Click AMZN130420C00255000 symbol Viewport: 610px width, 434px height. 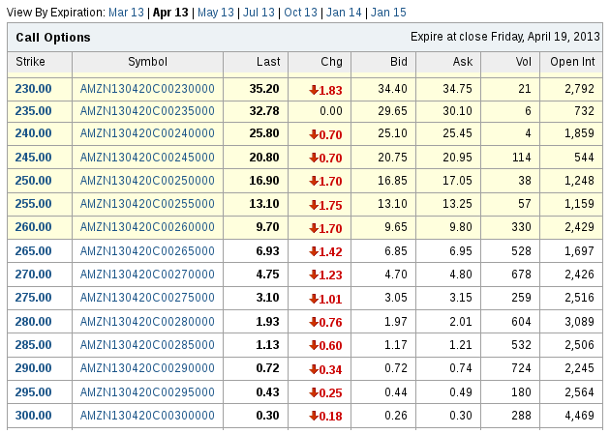point(147,204)
